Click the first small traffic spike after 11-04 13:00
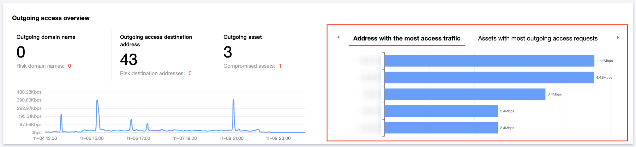The image size is (636, 147). (x=61, y=115)
